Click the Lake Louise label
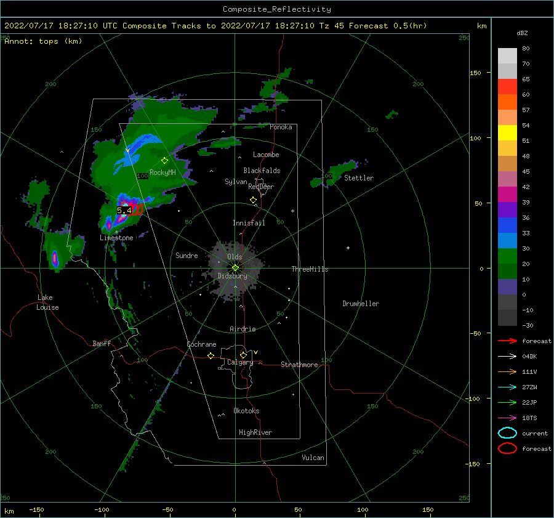 (x=47, y=302)
